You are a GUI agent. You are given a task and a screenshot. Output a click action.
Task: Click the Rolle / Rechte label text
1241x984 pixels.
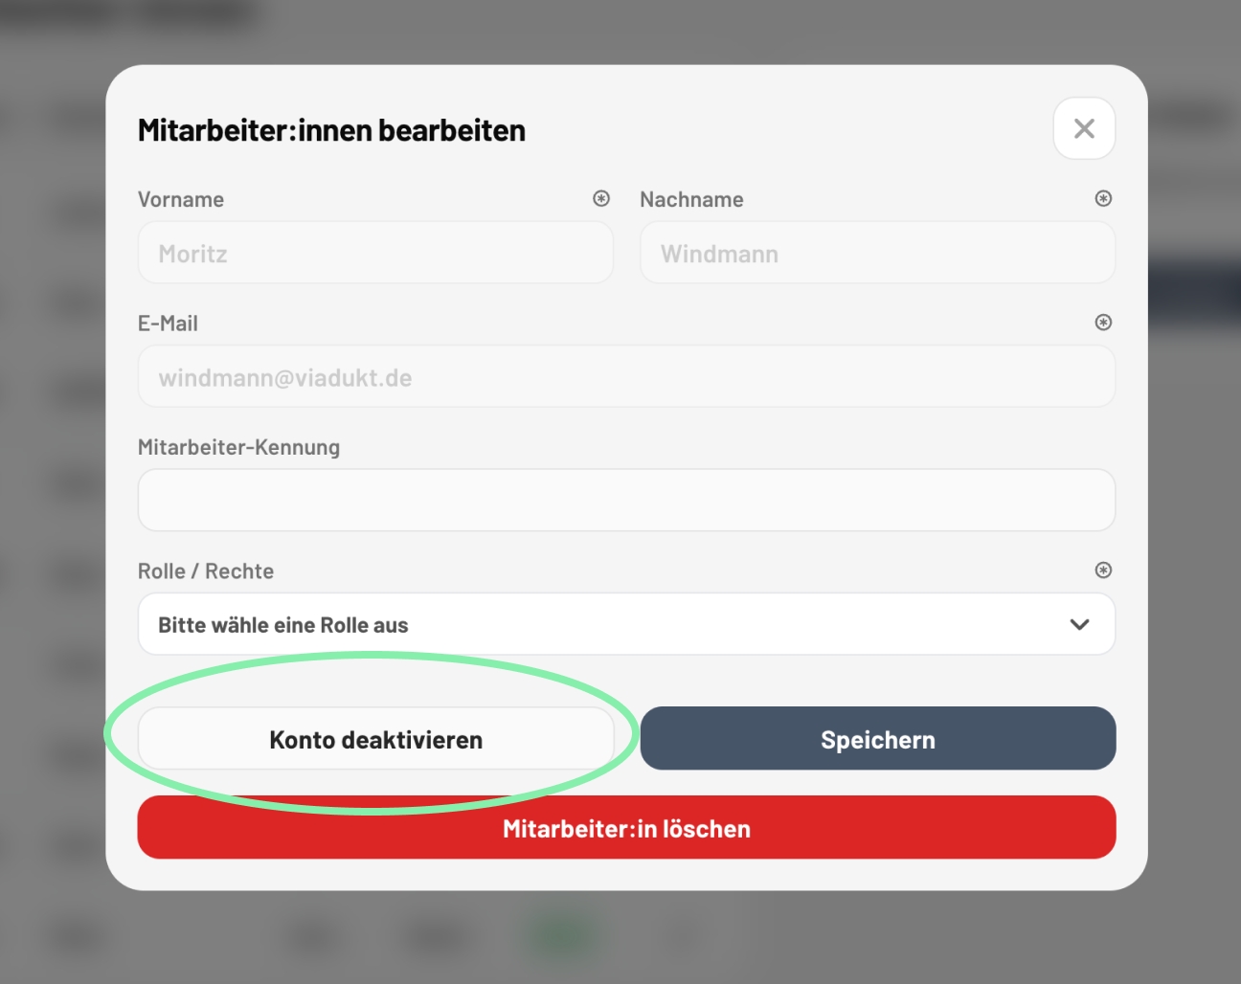(206, 571)
